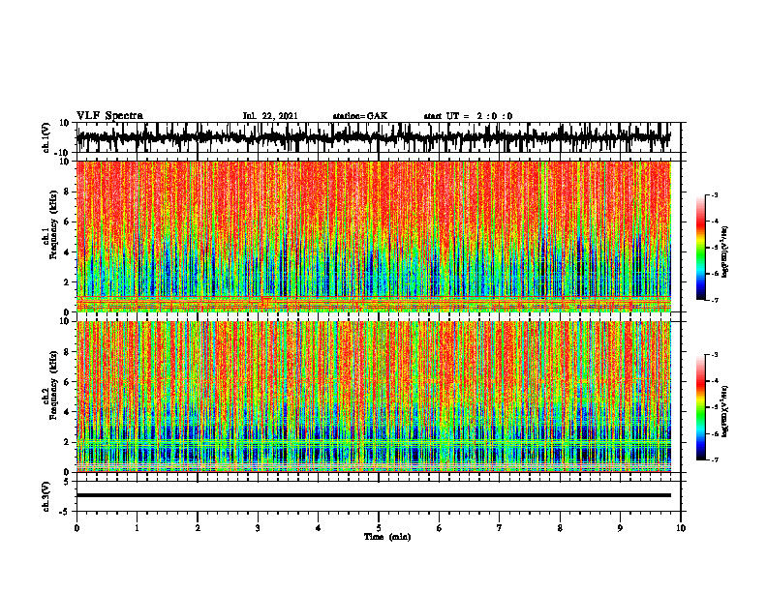
Task: Click the log(PSD) label beside ch.2 color scale
Action: point(725,411)
